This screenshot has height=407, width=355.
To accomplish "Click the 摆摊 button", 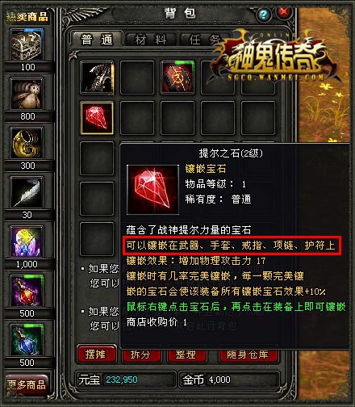I will (97, 355).
